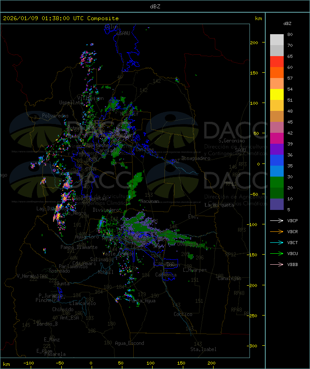Image resolution: width=310 pixels, height=369 pixels.
Task: Click the dBZ title at top
Action: click(x=155, y=6)
